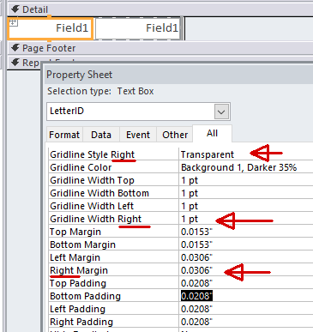The image size is (313, 332).
Task: Open the LetterID control selector dropdown arrow
Action: (221, 112)
